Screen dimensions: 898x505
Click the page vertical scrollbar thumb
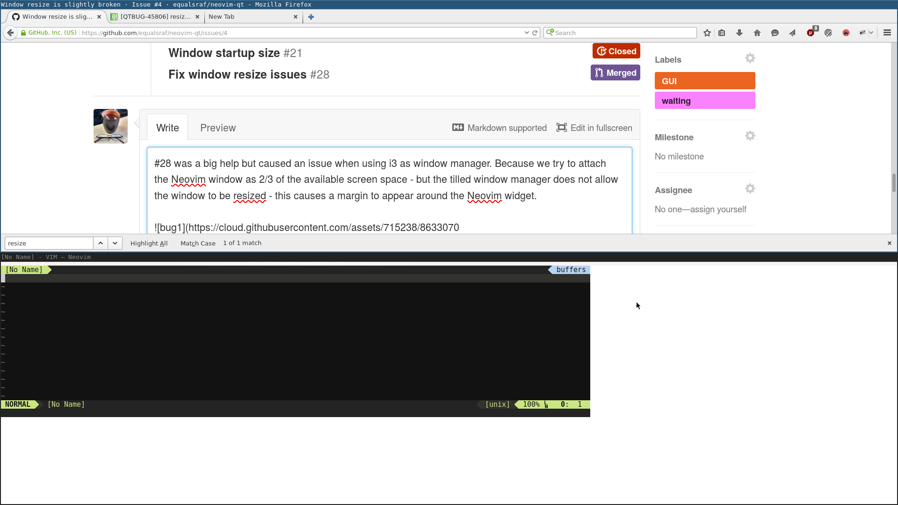click(894, 183)
